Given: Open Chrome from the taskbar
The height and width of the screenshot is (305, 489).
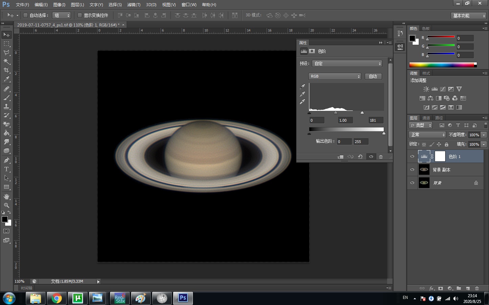Looking at the screenshot, I should tap(57, 298).
